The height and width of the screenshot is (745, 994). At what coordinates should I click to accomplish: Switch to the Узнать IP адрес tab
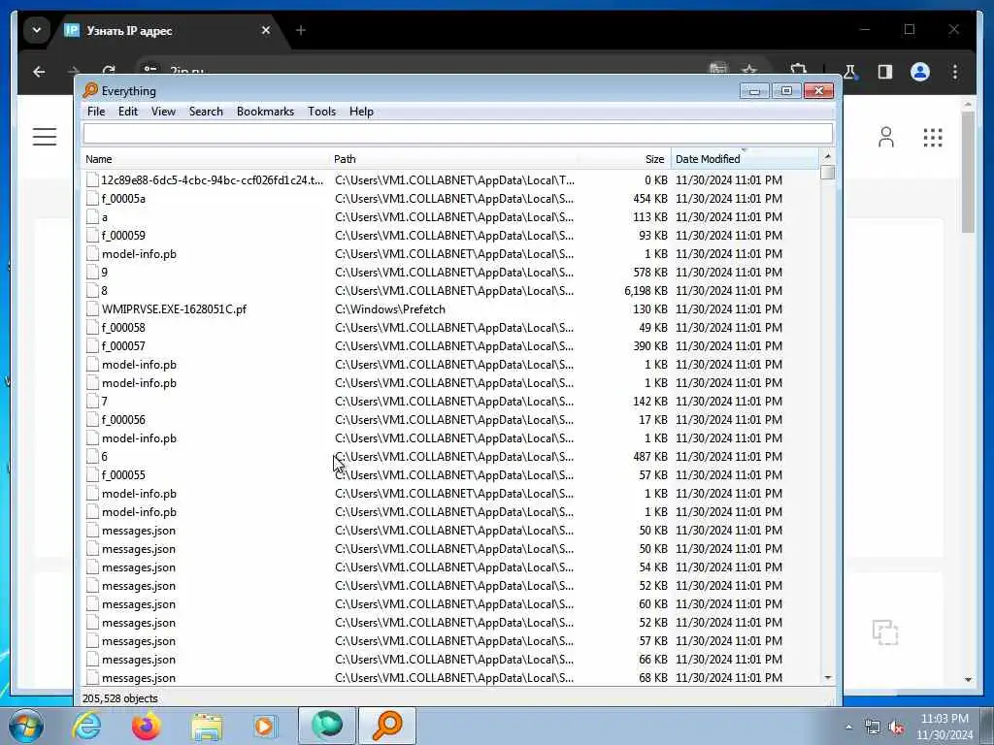coord(129,30)
